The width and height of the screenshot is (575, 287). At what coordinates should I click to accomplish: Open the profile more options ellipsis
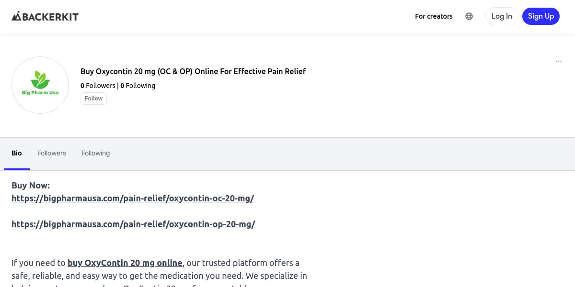coord(559,61)
